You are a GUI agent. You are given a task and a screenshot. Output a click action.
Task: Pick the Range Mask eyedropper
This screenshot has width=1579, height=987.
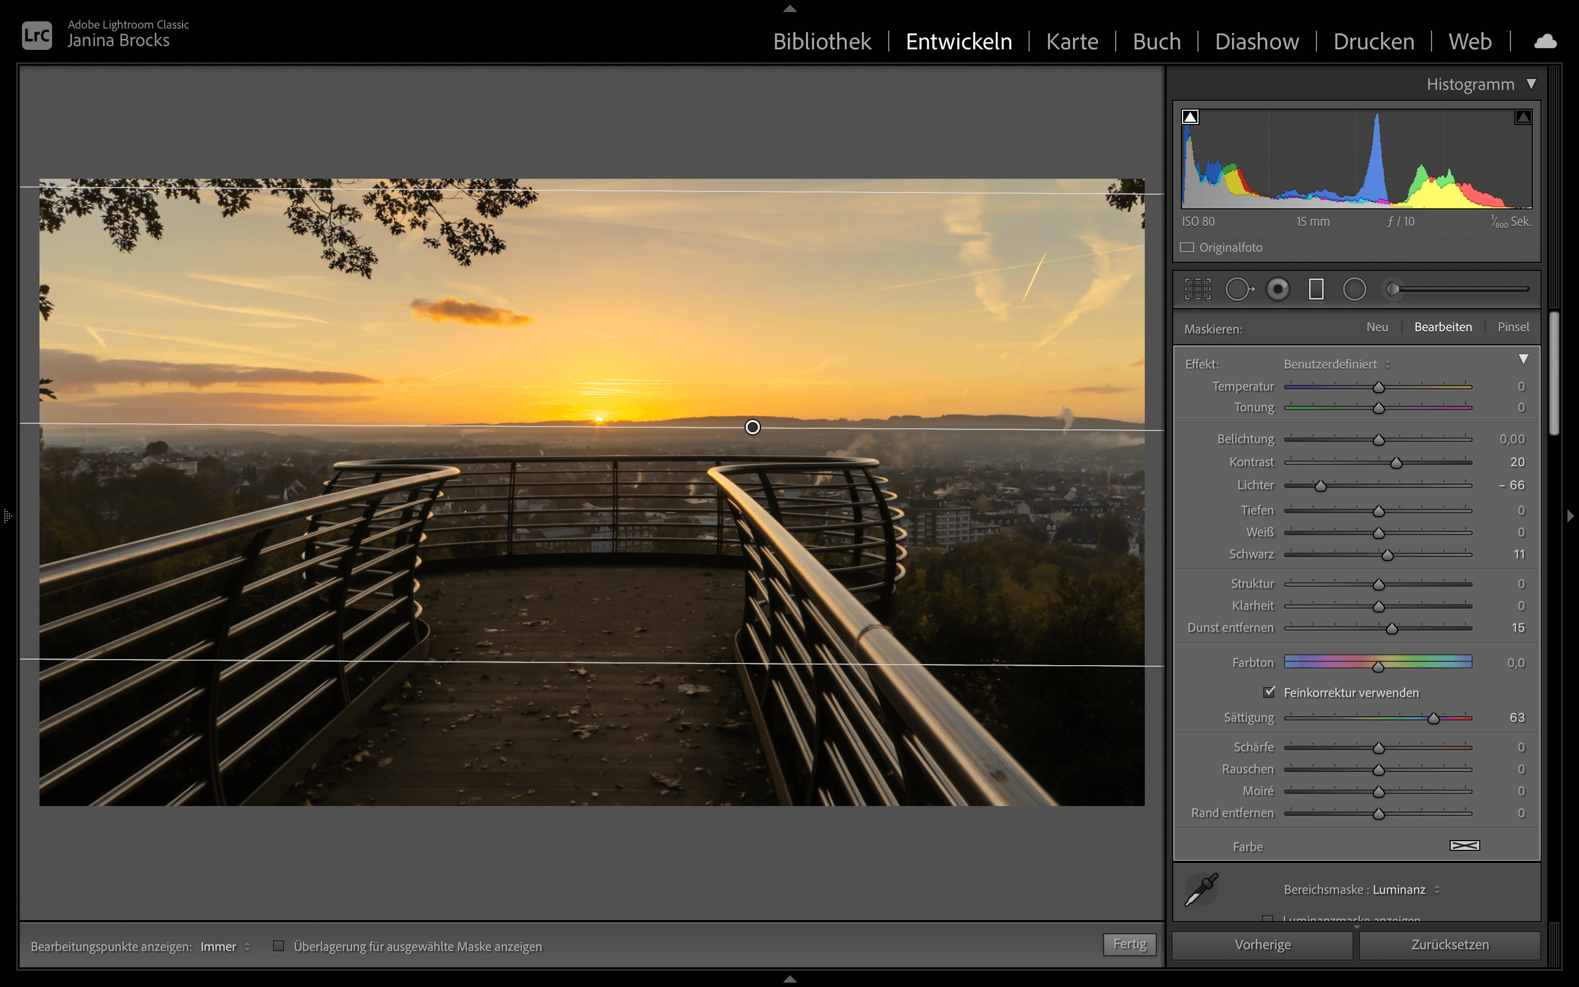point(1201,889)
